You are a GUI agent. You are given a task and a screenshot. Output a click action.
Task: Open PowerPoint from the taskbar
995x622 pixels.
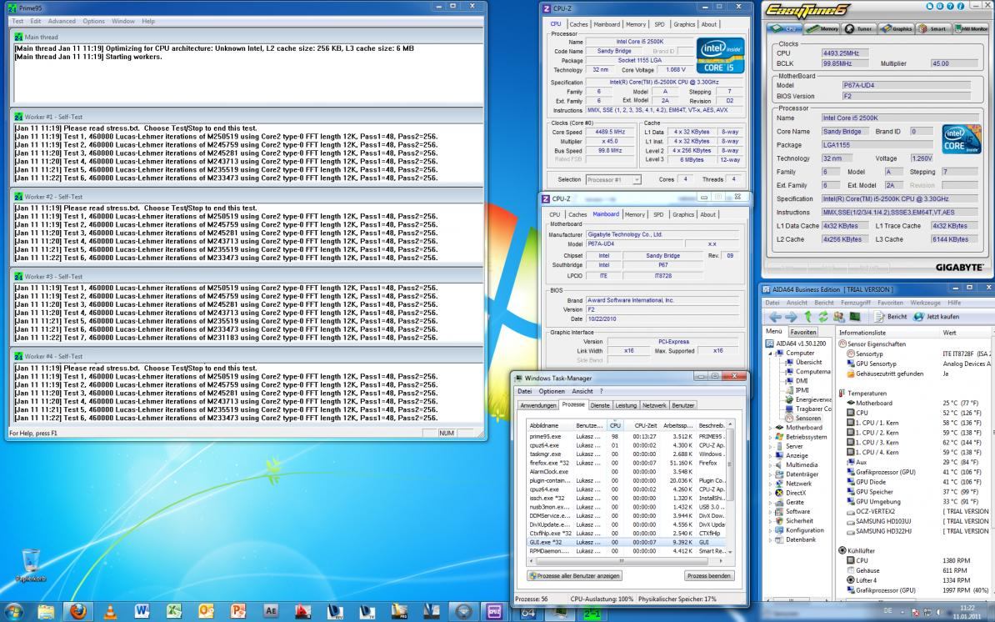[x=238, y=612]
